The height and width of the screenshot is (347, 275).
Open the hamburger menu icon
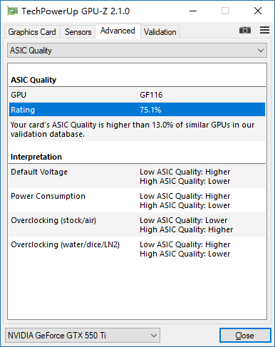tap(264, 30)
